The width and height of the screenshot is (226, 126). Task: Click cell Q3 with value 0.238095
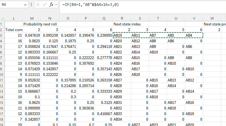pyautogui.click(x=104, y=35)
